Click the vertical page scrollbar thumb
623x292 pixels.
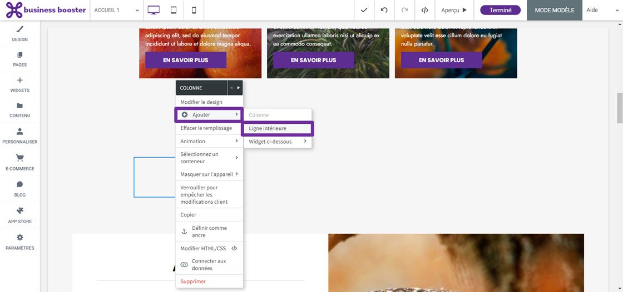point(620,108)
